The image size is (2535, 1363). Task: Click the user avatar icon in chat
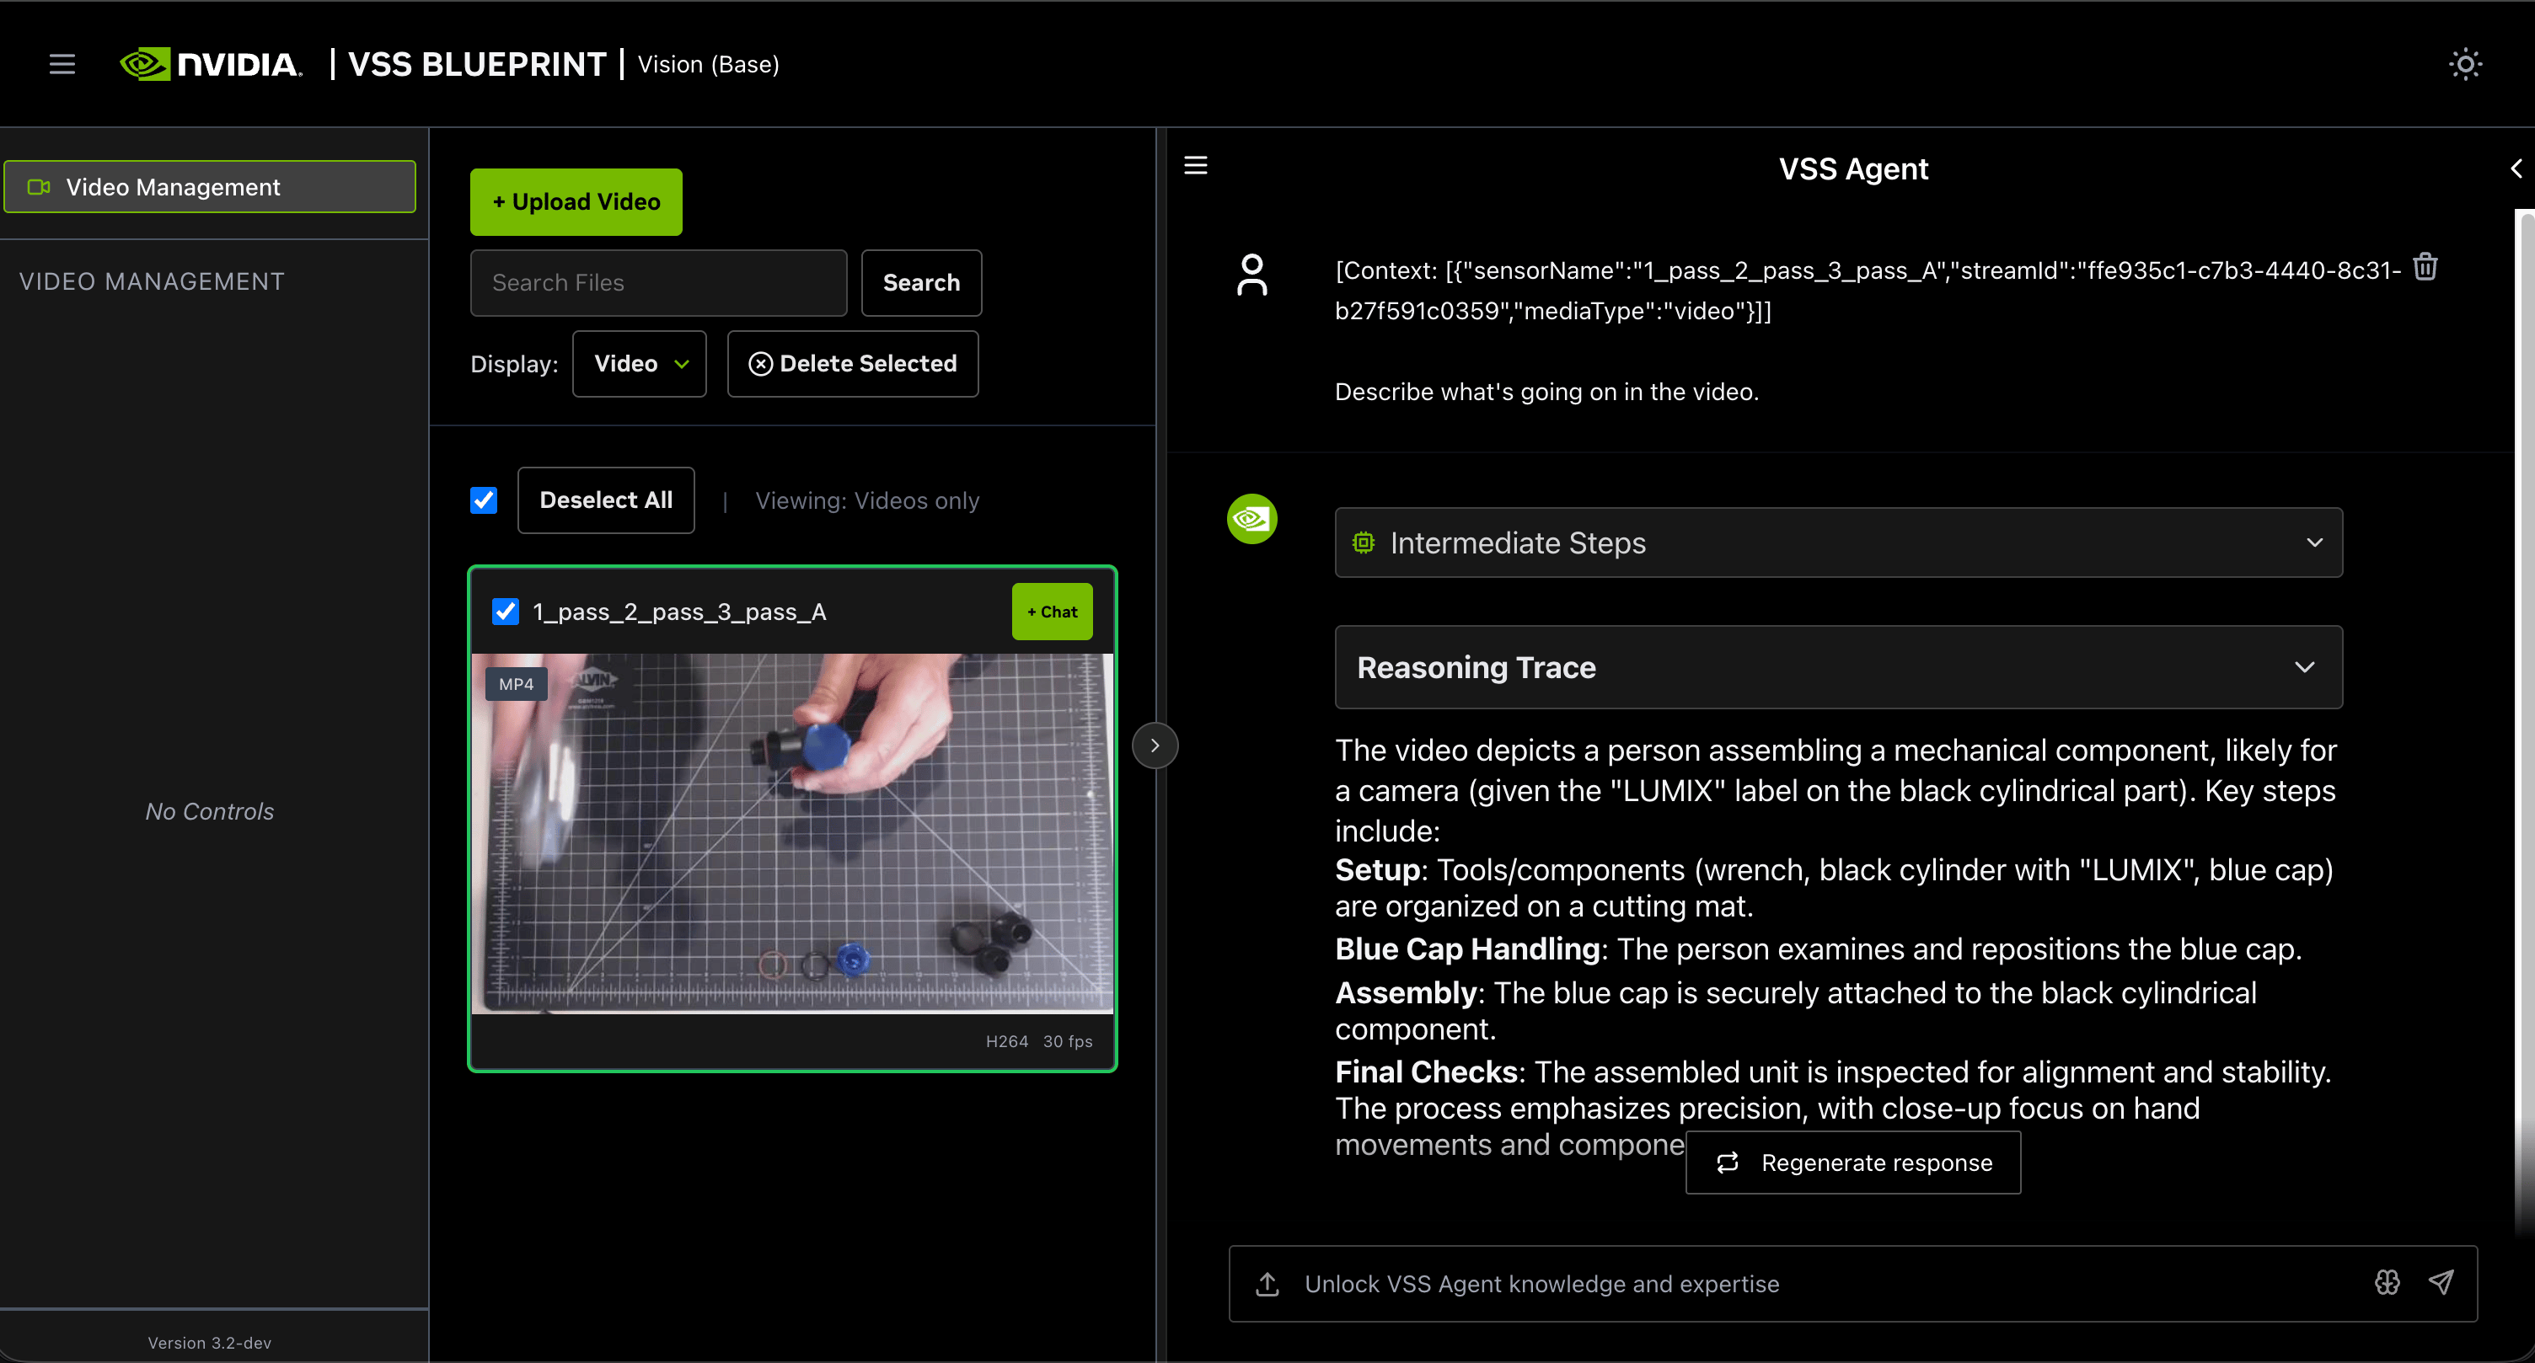[1251, 275]
